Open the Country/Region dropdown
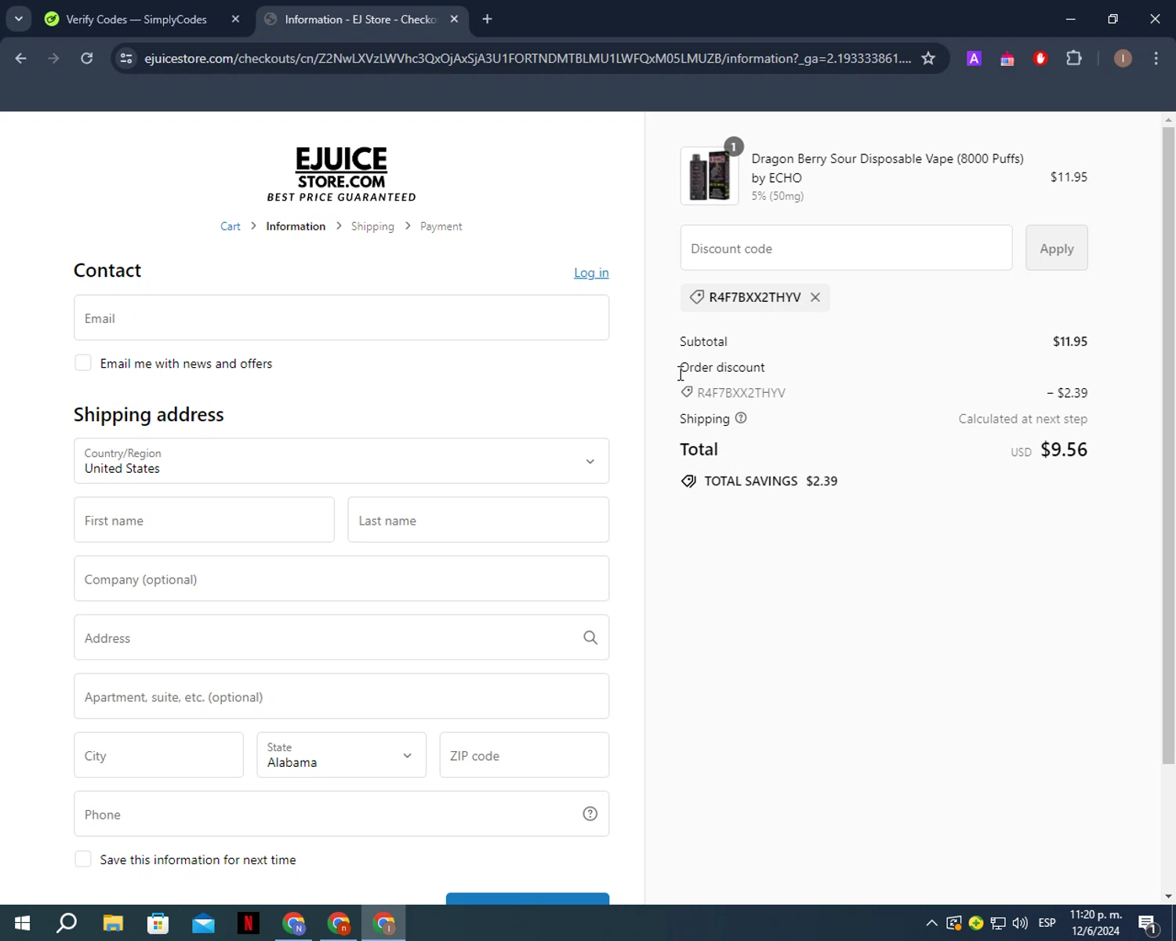This screenshot has width=1176, height=941. [x=341, y=461]
